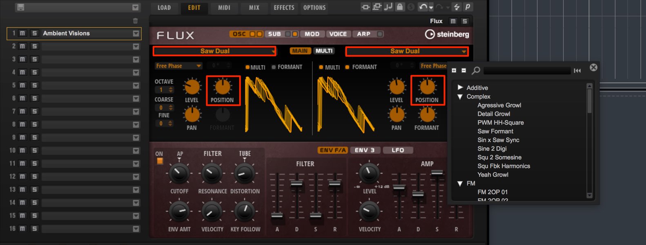Solo the Flux layer with S button
The height and width of the screenshot is (245, 646).
coord(465,21)
